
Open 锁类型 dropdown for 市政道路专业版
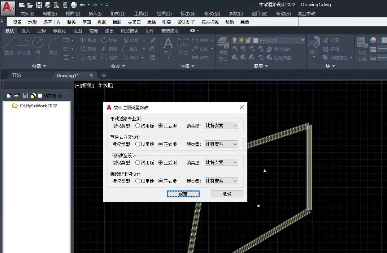point(221,125)
